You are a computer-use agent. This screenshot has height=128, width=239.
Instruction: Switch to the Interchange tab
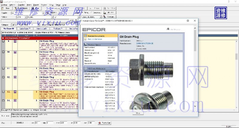click(42, 29)
